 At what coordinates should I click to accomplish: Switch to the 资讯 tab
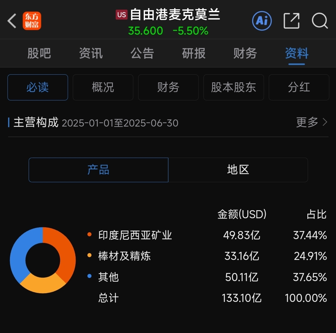[x=91, y=53]
